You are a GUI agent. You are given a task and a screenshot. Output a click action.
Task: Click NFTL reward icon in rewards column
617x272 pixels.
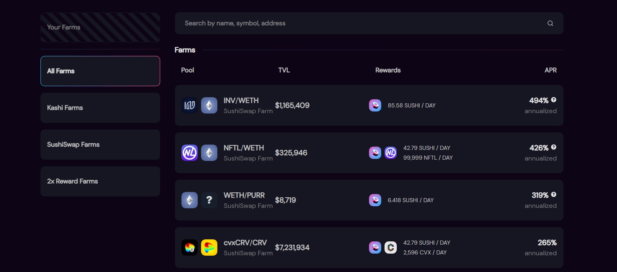[391, 153]
